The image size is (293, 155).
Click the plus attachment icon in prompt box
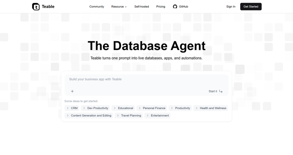point(72,91)
